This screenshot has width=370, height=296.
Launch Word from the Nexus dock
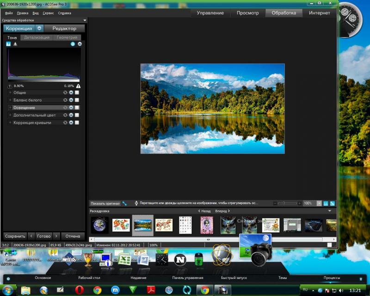[x=143, y=260]
